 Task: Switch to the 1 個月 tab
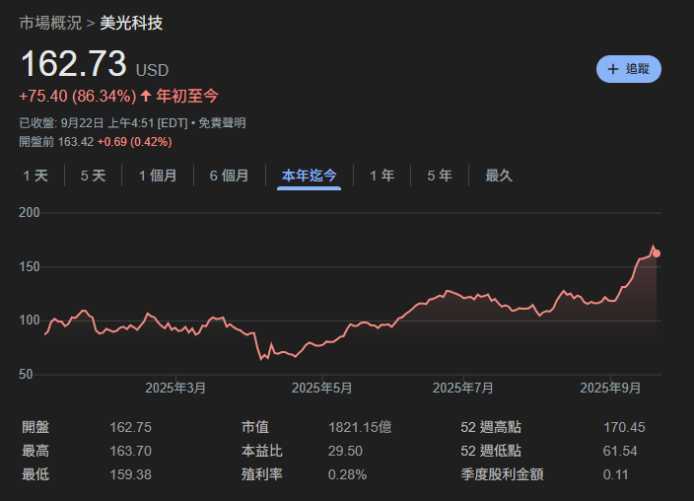pyautogui.click(x=158, y=176)
